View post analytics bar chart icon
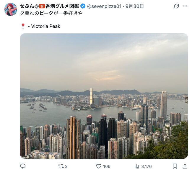 (137, 166)
